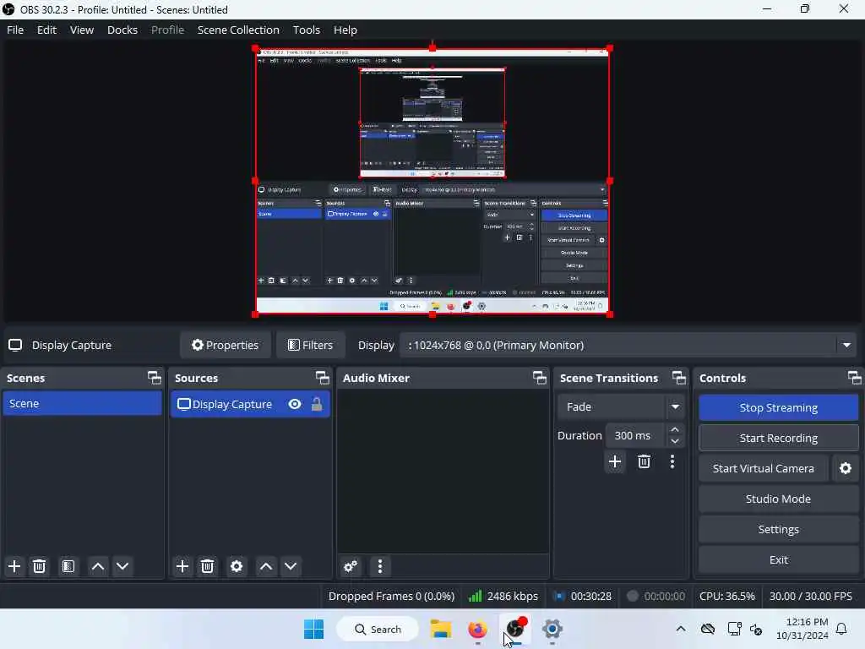
Task: Open the Edit menu
Action: point(47,30)
